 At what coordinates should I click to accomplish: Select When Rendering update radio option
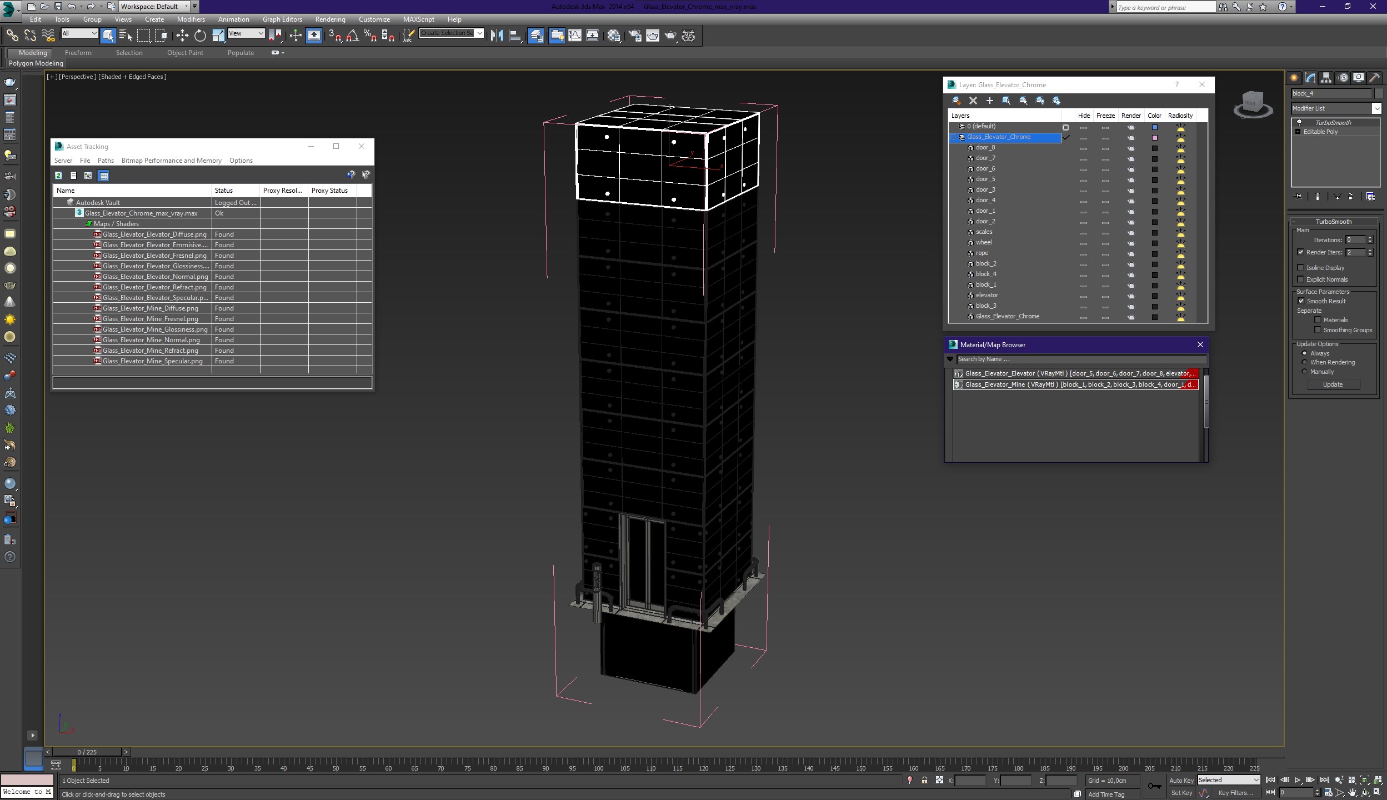click(x=1304, y=362)
